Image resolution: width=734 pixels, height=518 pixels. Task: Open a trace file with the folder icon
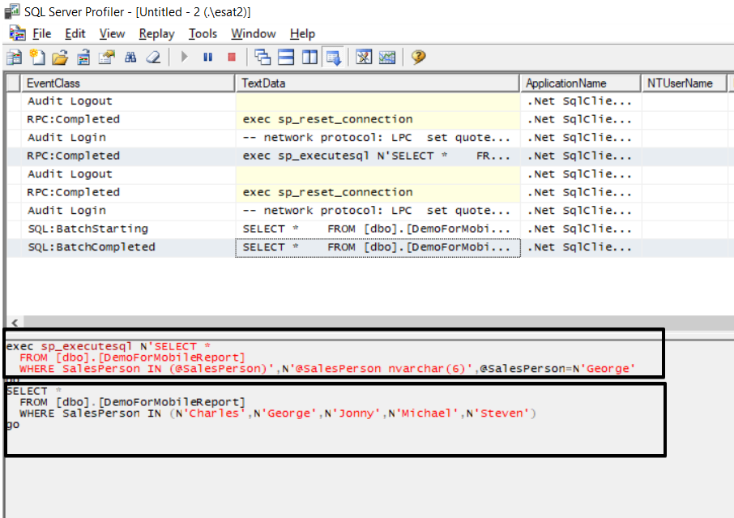[x=60, y=57]
